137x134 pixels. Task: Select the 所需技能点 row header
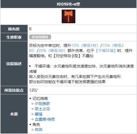(x=14, y=90)
